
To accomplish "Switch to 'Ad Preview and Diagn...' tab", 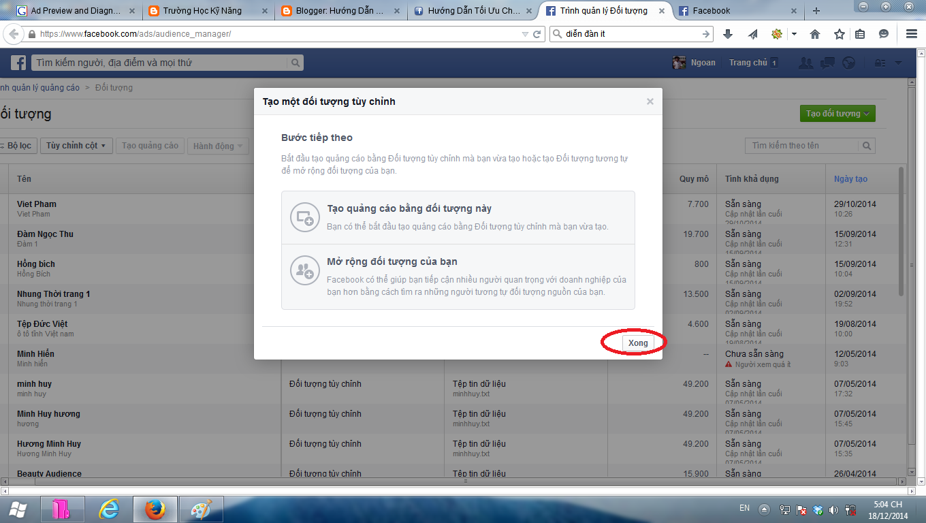I will [75, 11].
